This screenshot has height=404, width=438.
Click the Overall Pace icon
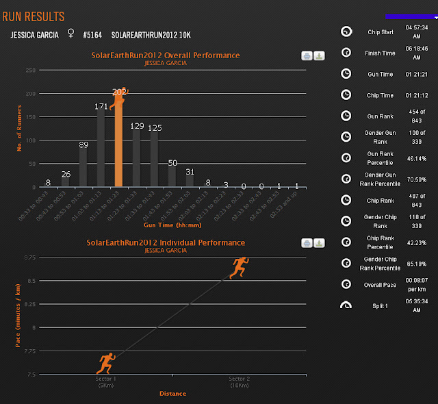346,284
